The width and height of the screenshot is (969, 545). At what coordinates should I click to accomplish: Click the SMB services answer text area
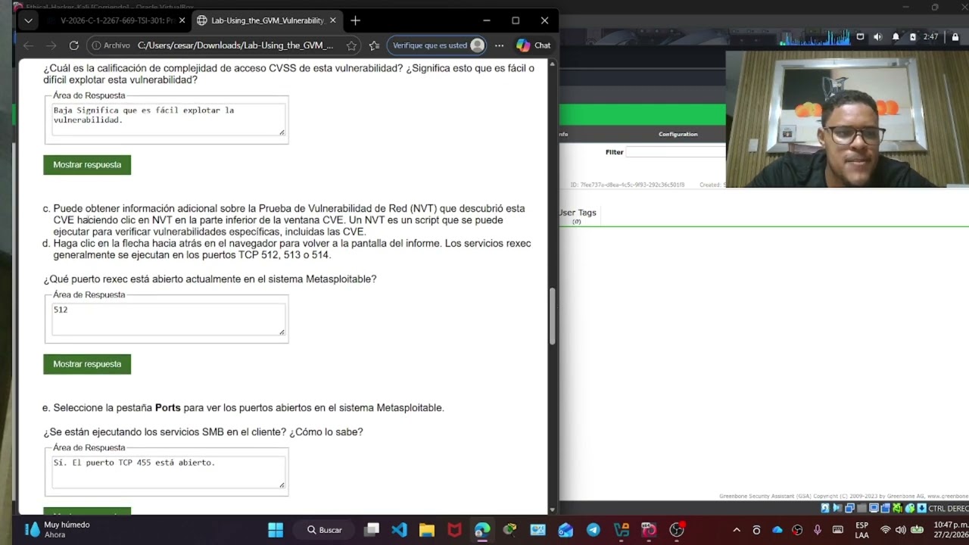click(x=168, y=472)
